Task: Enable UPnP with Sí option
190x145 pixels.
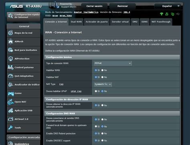Action: click(96, 91)
